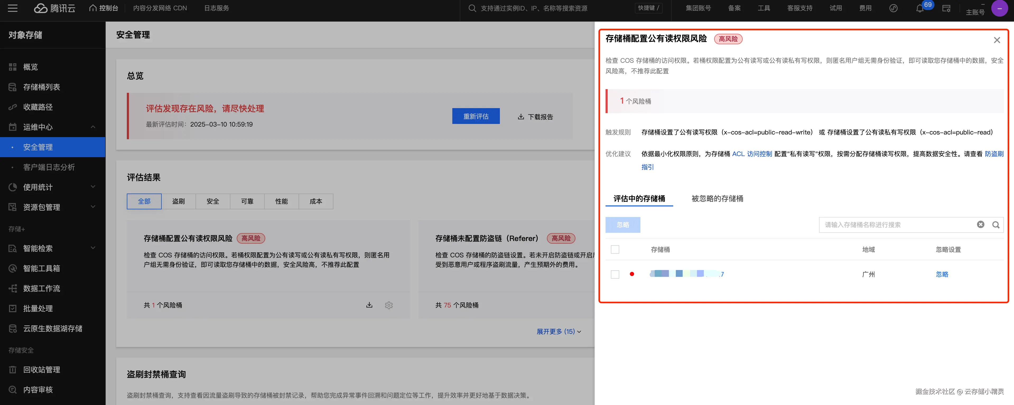This screenshot has height=405, width=1014.
Task: Select all buckets header checkbox
Action: 615,250
